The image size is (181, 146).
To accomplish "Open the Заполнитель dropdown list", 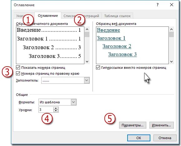I will [x=87, y=80].
